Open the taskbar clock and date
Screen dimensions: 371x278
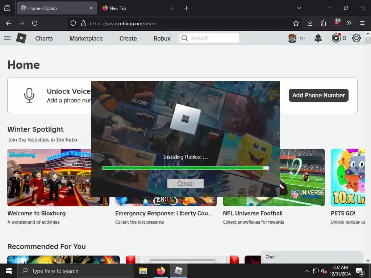(340, 271)
